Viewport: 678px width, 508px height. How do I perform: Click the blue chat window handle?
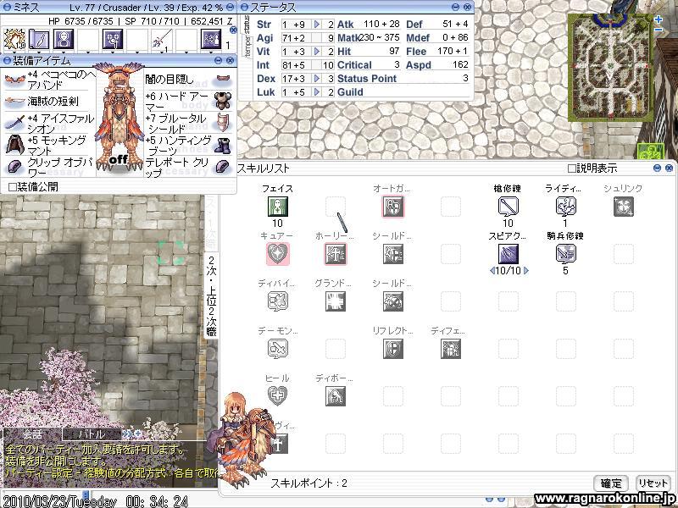point(86,494)
